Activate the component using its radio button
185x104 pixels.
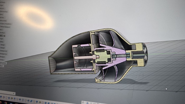tap(4, 36)
